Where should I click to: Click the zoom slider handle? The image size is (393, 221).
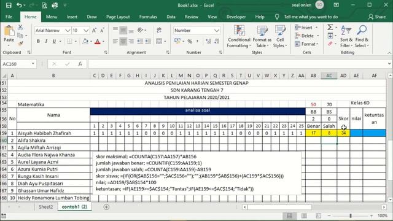click(x=351, y=215)
